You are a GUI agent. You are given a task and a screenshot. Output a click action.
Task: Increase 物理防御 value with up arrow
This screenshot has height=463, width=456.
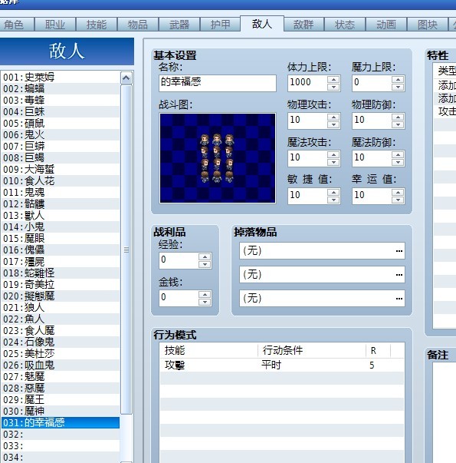pos(398,117)
